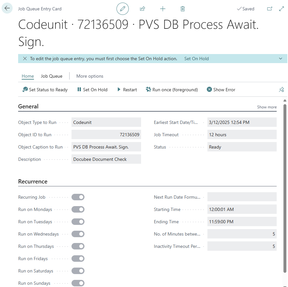Click the Restart action
Image resolution: width=288 pixels, height=287 pixels.
point(127,90)
